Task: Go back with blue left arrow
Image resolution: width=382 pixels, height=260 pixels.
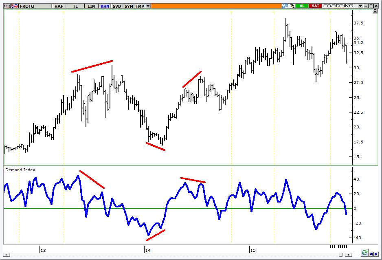Action: coord(371,254)
